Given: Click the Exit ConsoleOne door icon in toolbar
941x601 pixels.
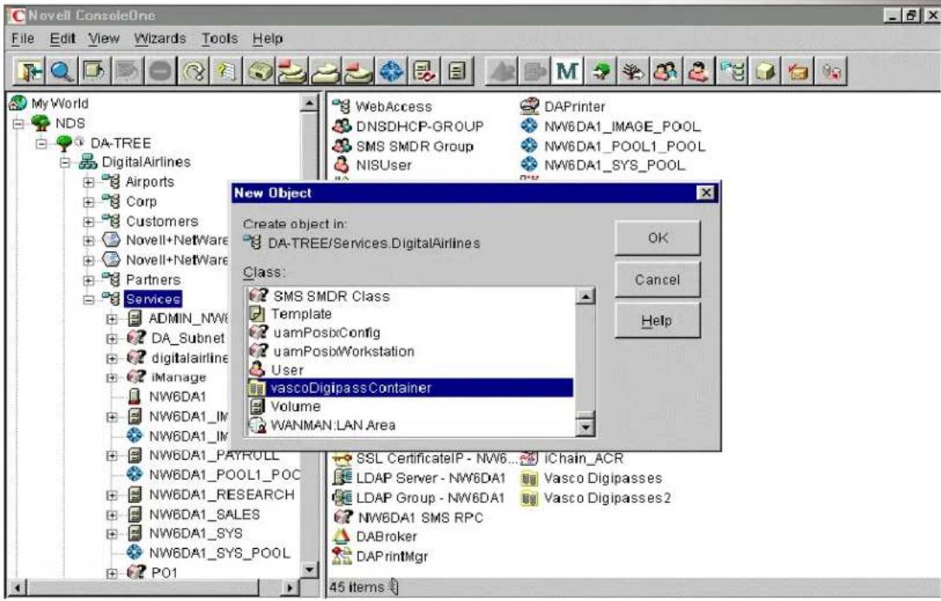Looking at the screenshot, I should coord(29,71).
